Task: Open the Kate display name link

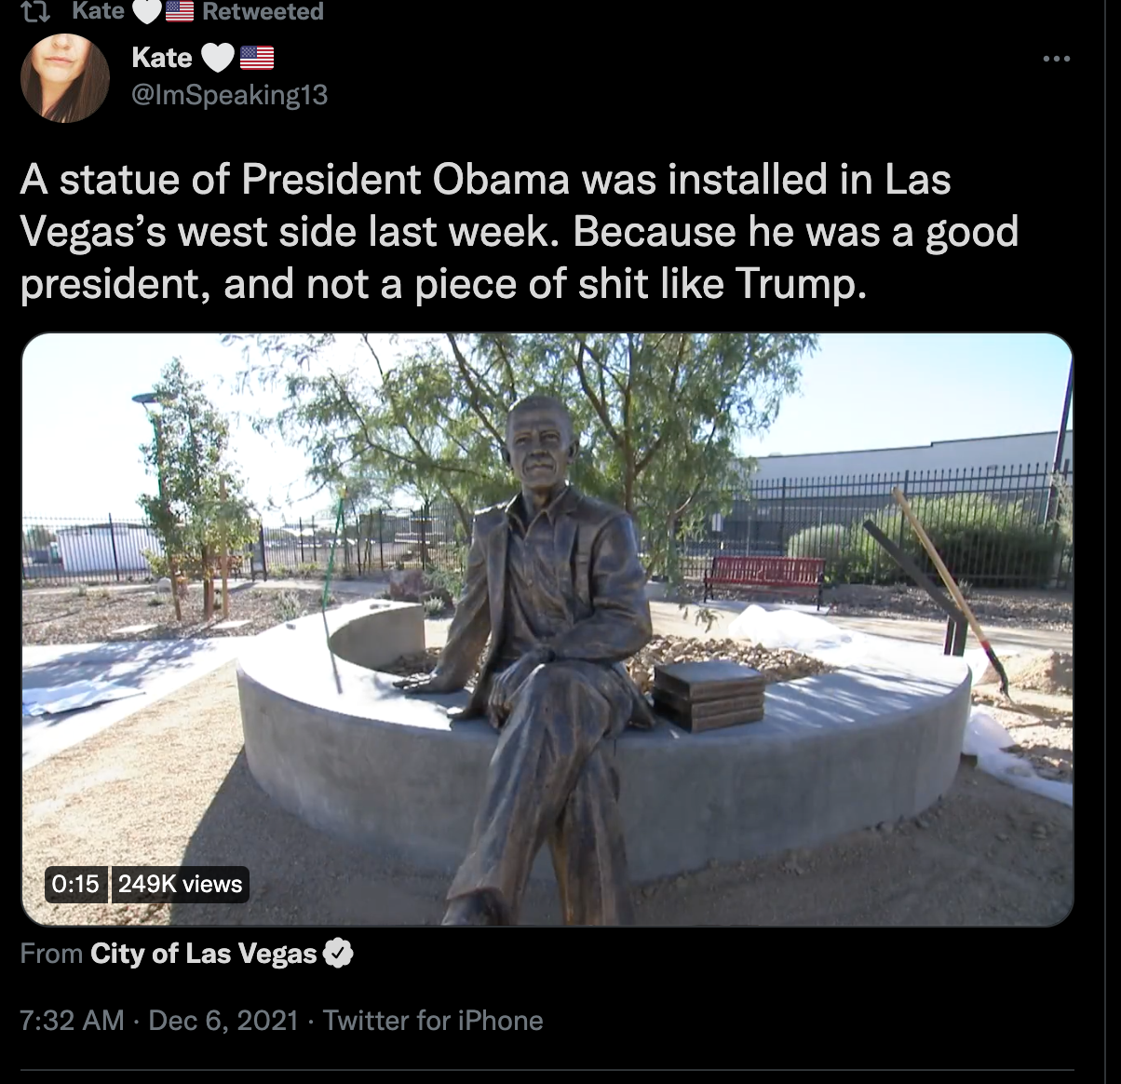Action: point(162,57)
